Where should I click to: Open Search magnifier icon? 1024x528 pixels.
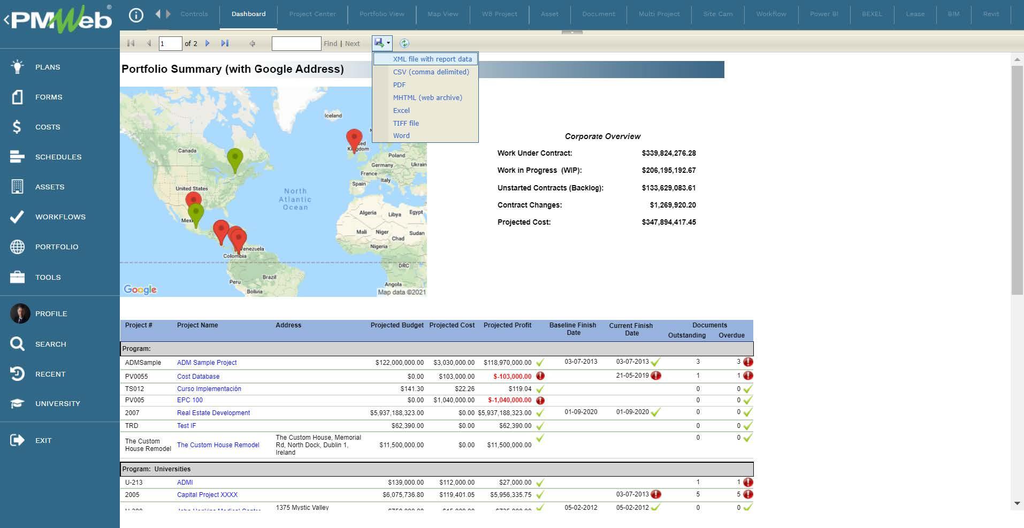coord(17,344)
